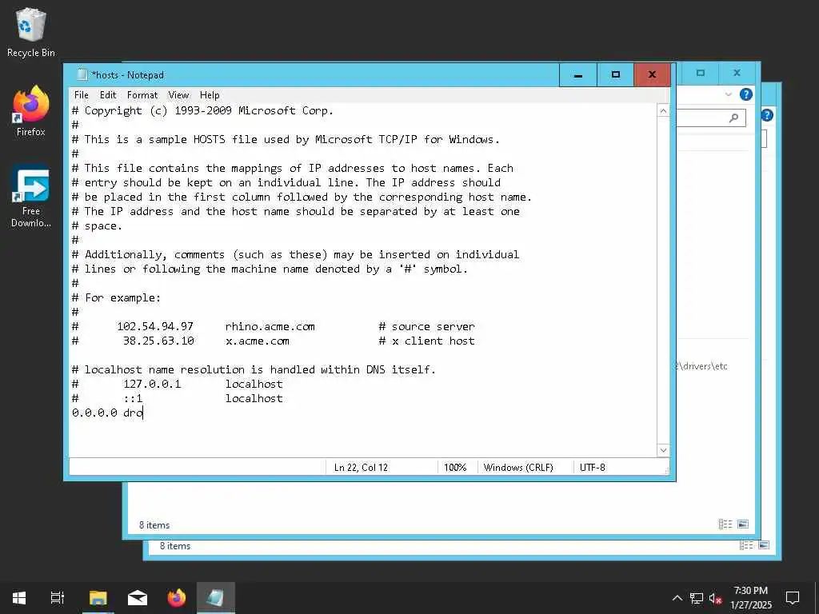Launch Firefox from the desktop shortcut
Screen dimensions: 819x614
click(31, 112)
